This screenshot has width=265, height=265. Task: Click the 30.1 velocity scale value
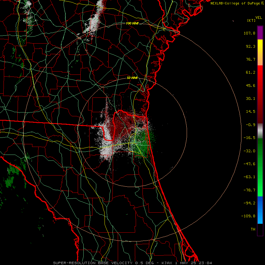(x=251, y=99)
